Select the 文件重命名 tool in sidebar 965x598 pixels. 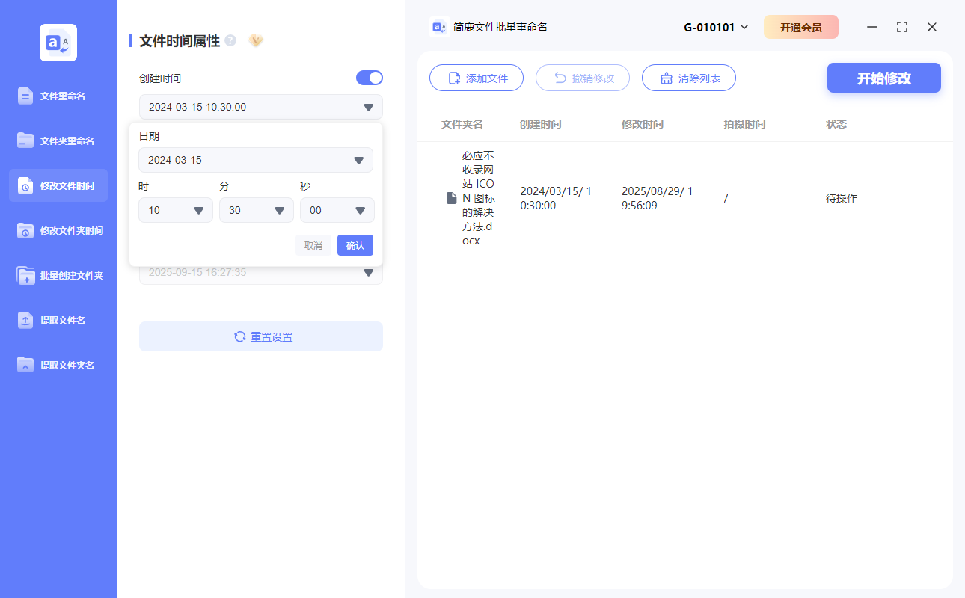coord(58,96)
